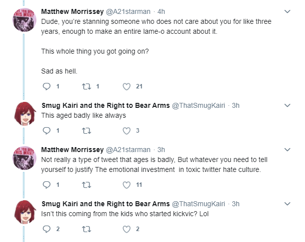The width and height of the screenshot is (305, 242).
Task: Open the @A21starman profile from the first tweet
Action: click(128, 11)
